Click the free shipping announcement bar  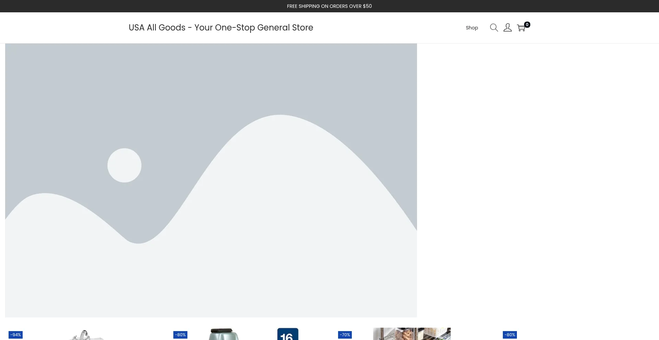point(329,6)
